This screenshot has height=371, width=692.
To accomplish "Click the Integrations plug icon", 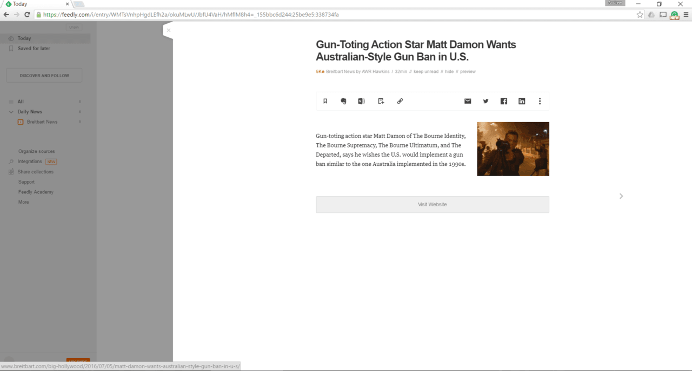I will [x=11, y=161].
